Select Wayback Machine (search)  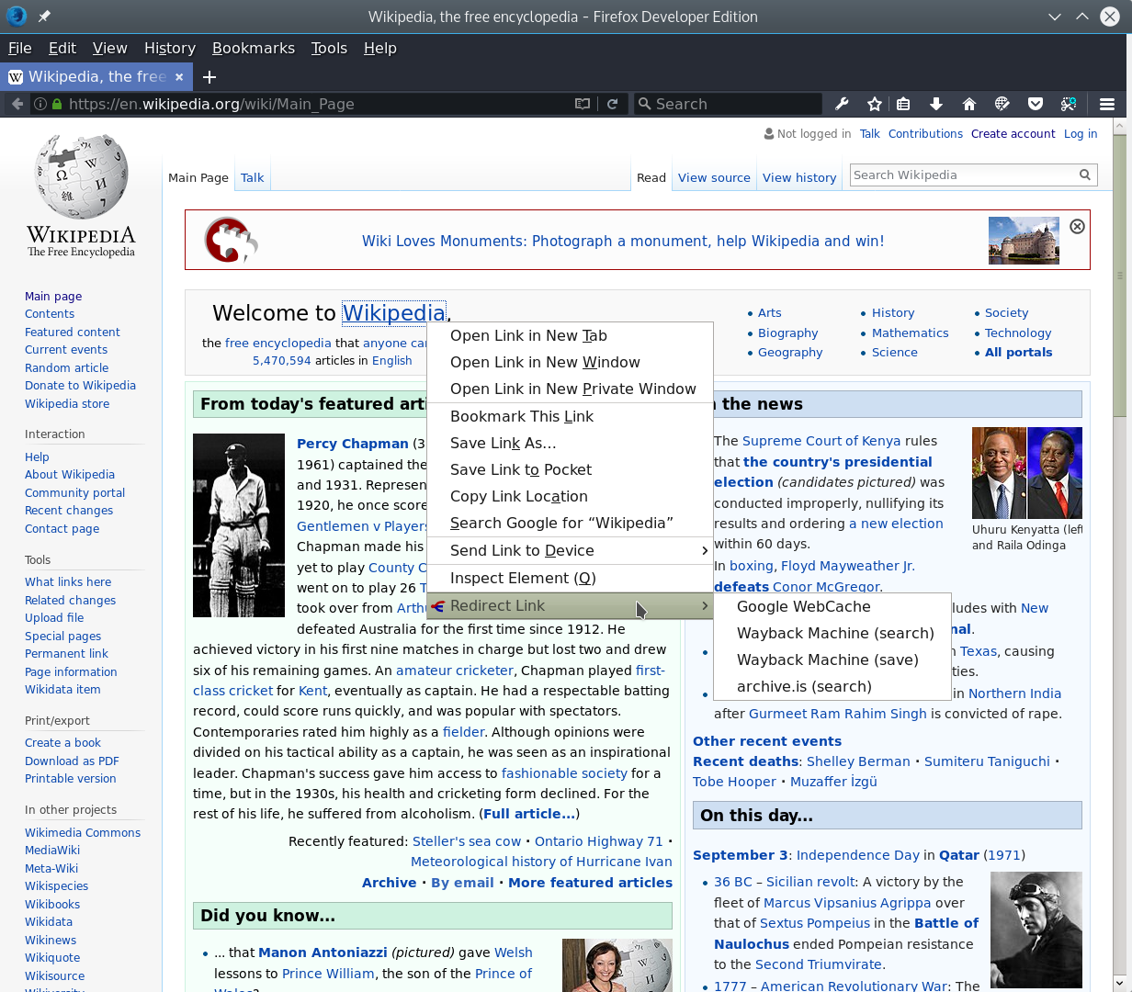pos(832,633)
